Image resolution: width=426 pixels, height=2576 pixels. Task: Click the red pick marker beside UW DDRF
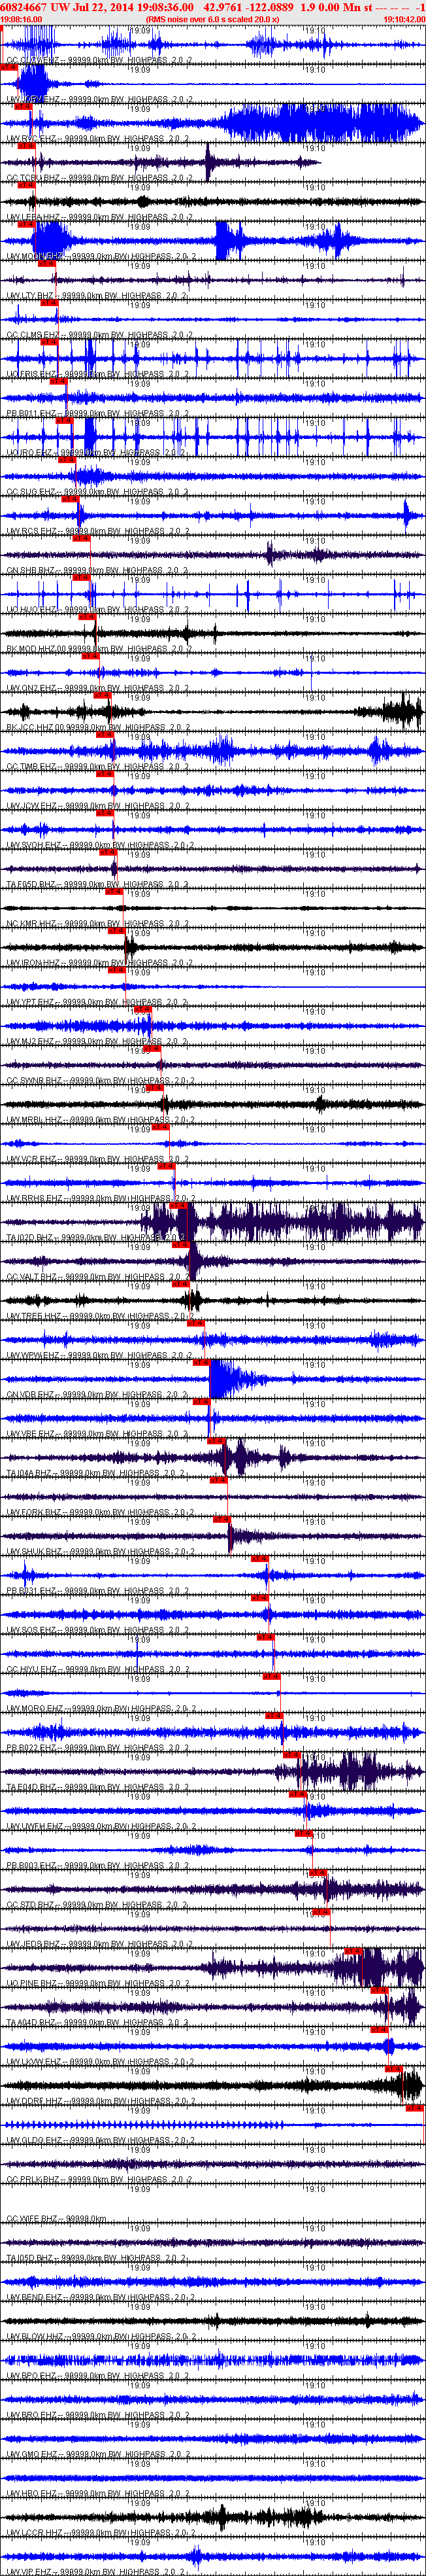(x=414, y=2107)
